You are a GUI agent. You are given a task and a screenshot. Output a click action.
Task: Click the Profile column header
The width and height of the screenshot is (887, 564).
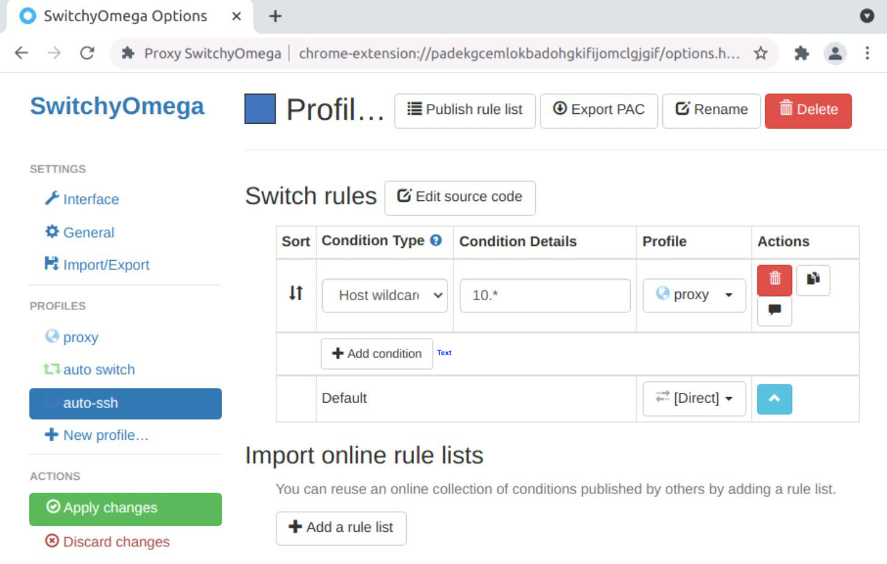pyautogui.click(x=665, y=241)
